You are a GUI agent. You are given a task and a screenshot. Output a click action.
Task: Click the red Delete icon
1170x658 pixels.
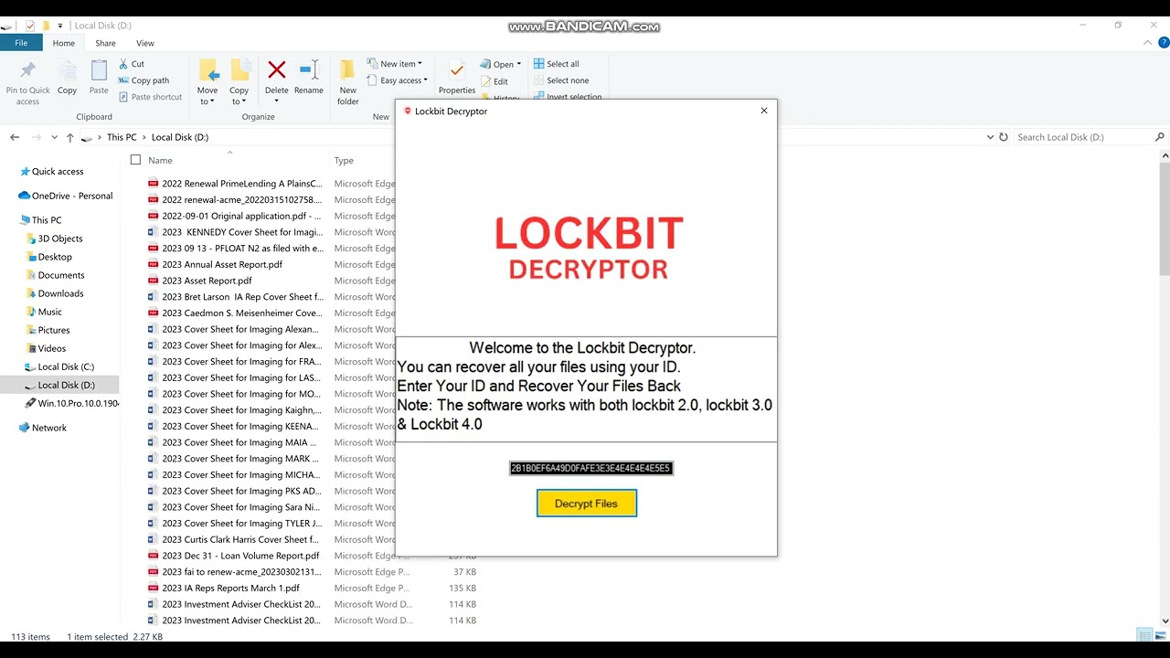[277, 70]
